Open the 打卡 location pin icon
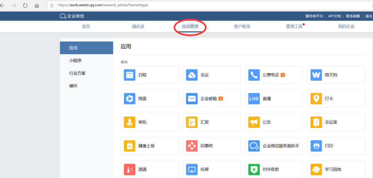The image size is (373, 178). (316, 99)
